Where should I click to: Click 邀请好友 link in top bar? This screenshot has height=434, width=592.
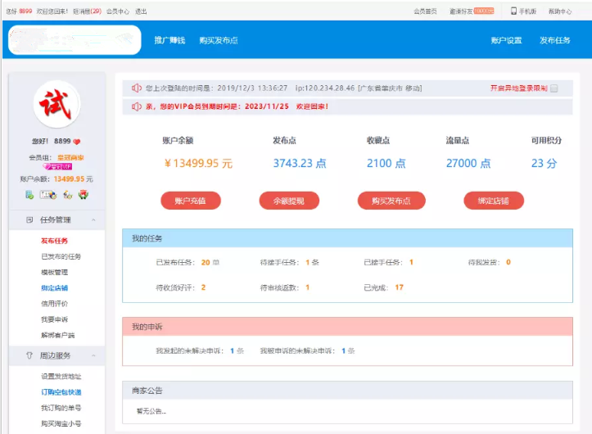pyautogui.click(x=461, y=11)
